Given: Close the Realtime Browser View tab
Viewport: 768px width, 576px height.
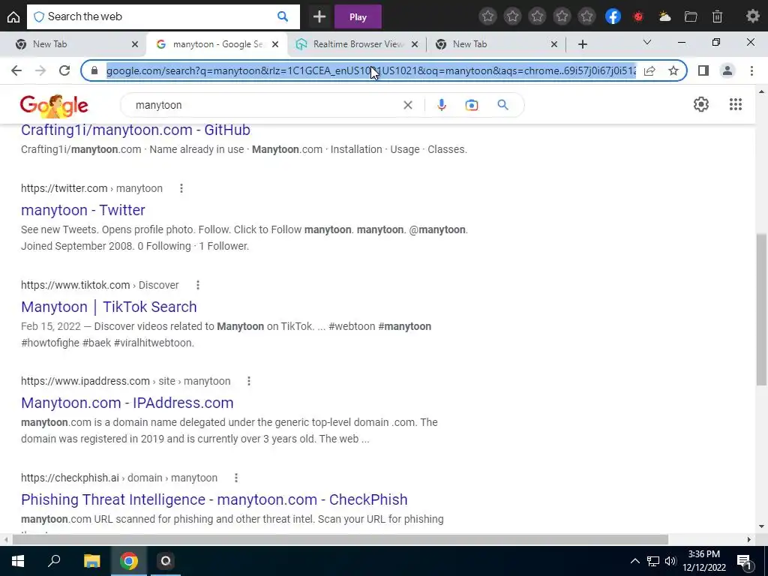Looking at the screenshot, I should pyautogui.click(x=414, y=44).
